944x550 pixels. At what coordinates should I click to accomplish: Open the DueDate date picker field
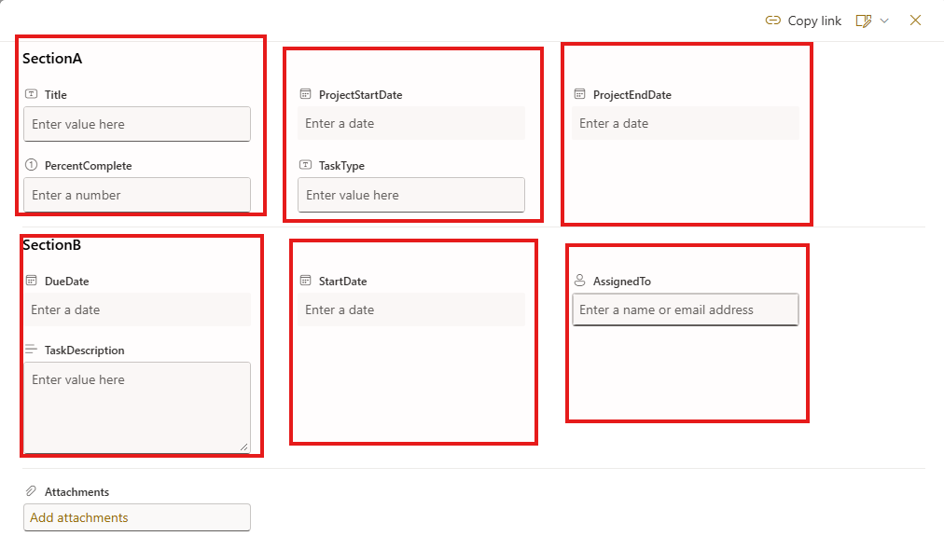[137, 309]
